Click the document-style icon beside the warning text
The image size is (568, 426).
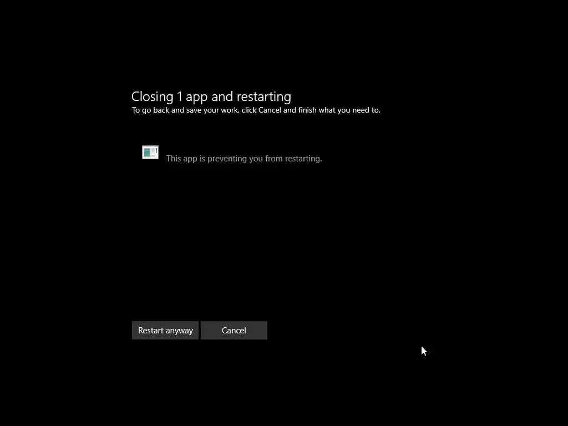click(150, 152)
